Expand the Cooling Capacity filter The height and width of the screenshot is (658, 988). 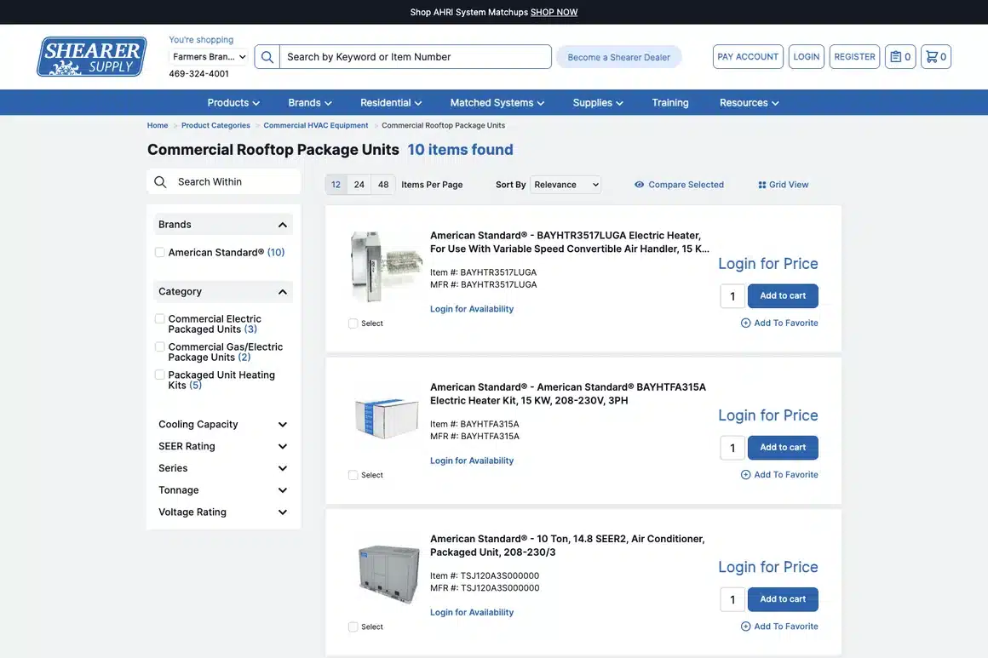coord(223,425)
